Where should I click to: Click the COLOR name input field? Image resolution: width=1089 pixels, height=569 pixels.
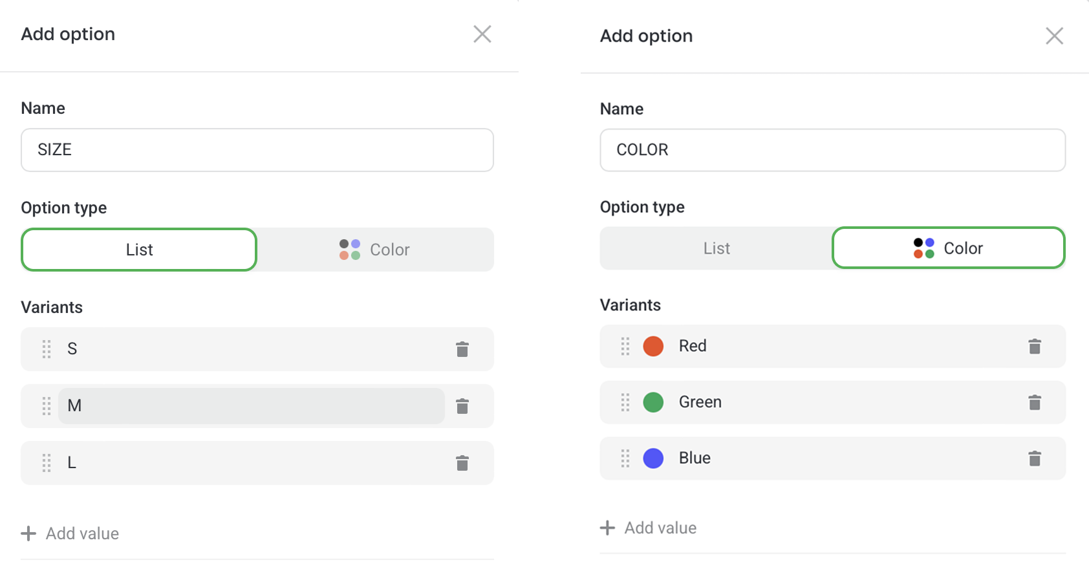pyautogui.click(x=832, y=150)
